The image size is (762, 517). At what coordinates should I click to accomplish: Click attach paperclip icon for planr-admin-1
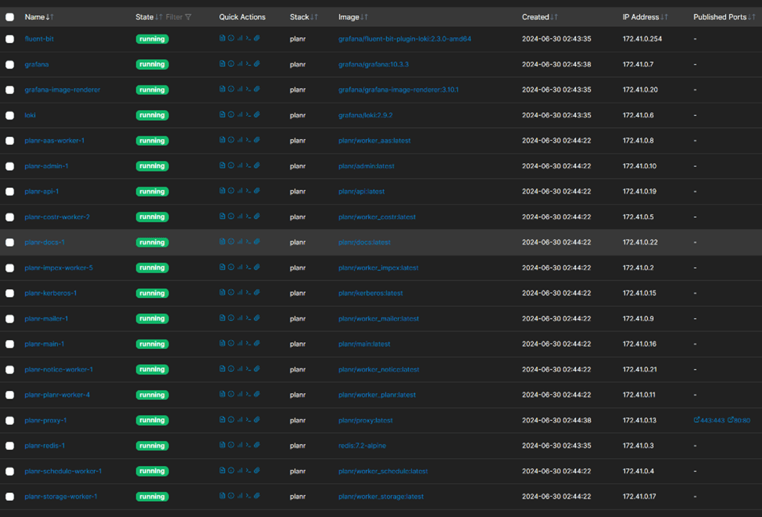coord(257,166)
